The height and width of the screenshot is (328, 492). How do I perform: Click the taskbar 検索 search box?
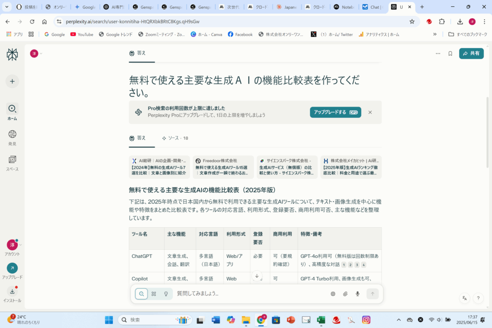pos(155,320)
